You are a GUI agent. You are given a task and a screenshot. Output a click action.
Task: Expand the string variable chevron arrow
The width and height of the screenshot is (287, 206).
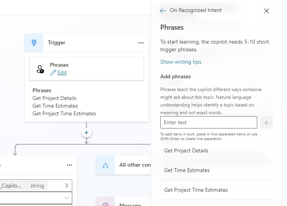coord(67,186)
